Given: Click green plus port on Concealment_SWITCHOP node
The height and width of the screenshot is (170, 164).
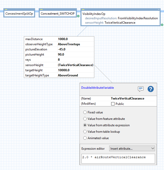Looking at the screenshot, I should pos(78,16).
